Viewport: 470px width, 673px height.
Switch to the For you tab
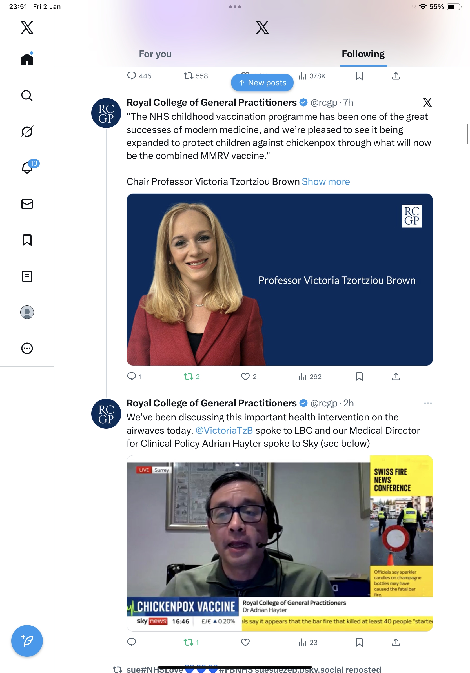155,54
